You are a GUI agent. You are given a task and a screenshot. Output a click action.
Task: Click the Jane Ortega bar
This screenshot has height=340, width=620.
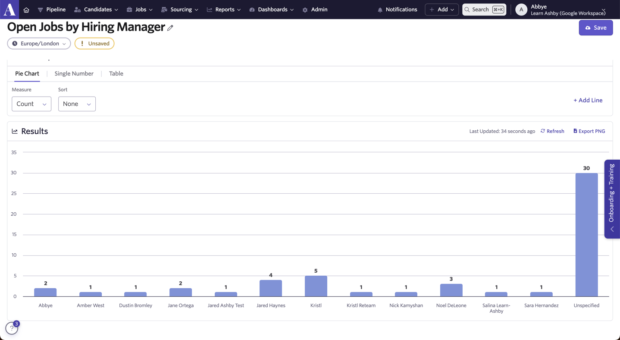(181, 293)
